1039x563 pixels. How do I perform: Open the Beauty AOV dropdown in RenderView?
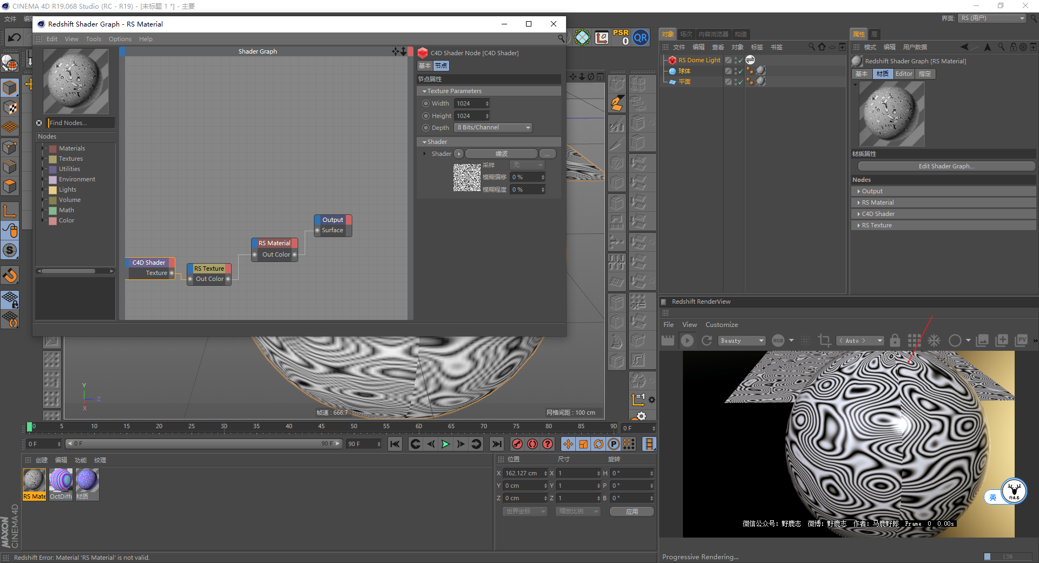click(741, 341)
